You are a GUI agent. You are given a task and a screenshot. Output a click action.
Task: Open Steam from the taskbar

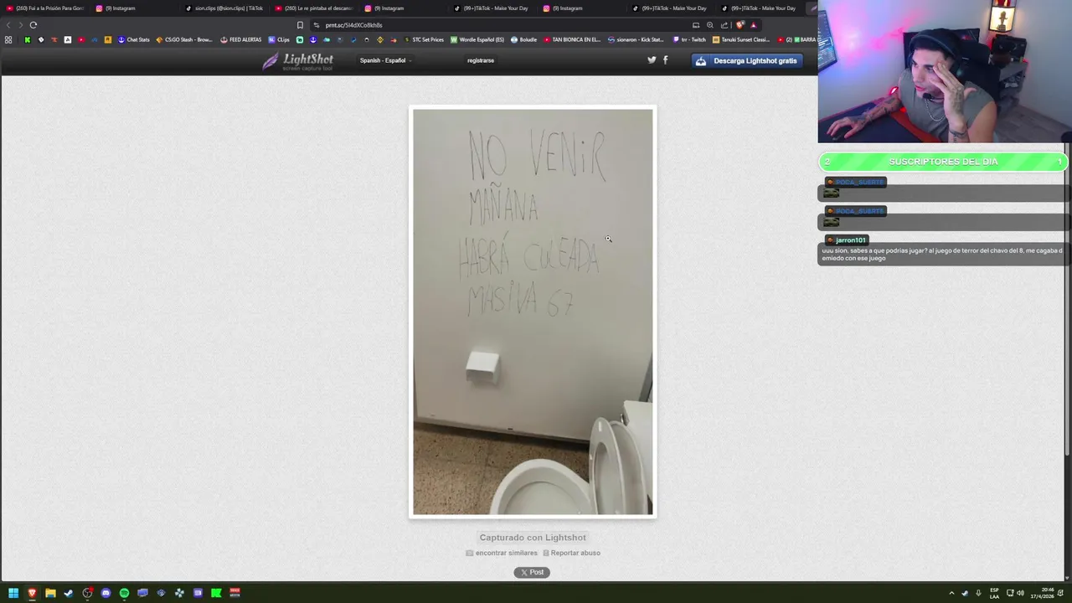(69, 593)
